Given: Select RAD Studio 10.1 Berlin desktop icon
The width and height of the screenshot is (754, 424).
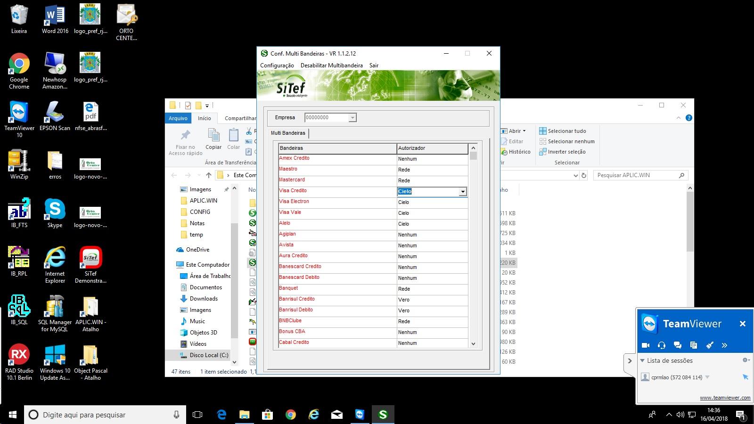Looking at the screenshot, I should pos(19,362).
